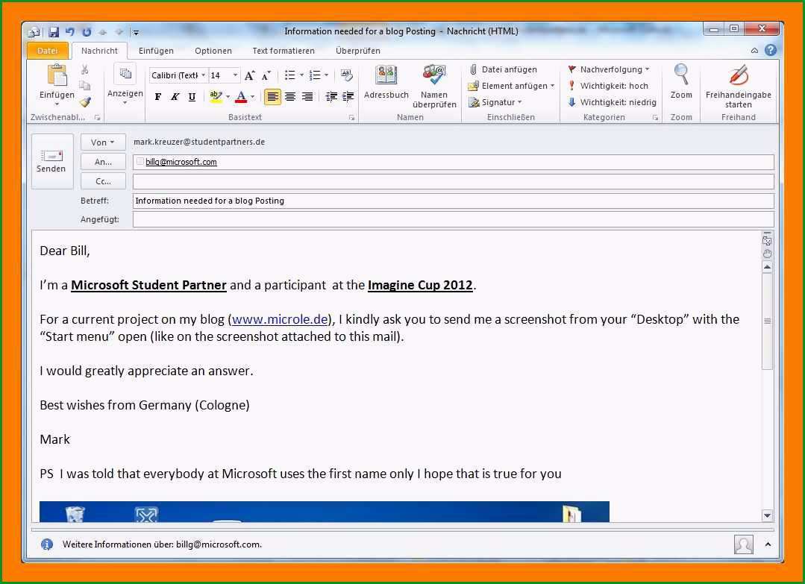Apply red font color button
This screenshot has height=584, width=805.
[241, 96]
